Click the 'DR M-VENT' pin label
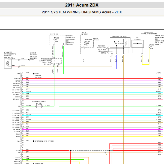 point(16,90)
